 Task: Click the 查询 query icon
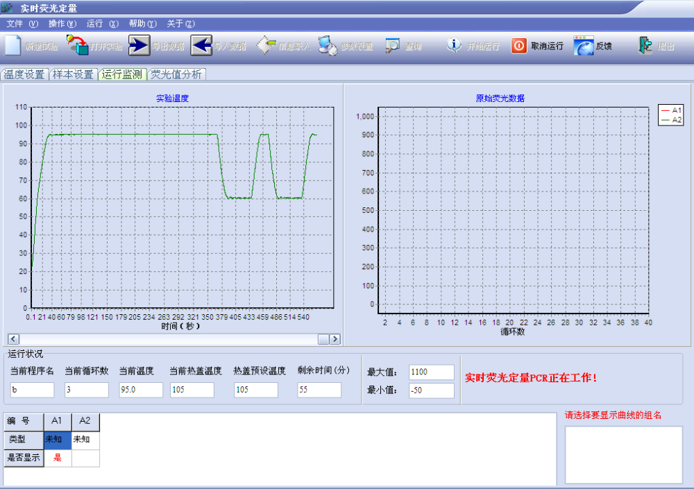pos(392,46)
